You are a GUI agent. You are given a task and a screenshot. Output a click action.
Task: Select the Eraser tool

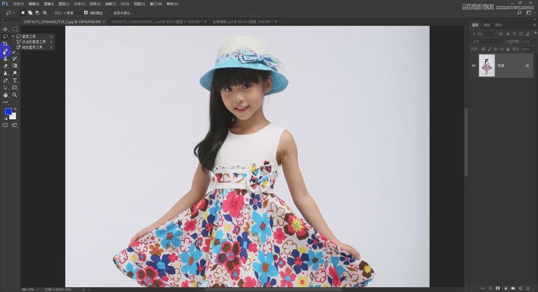tap(5, 66)
